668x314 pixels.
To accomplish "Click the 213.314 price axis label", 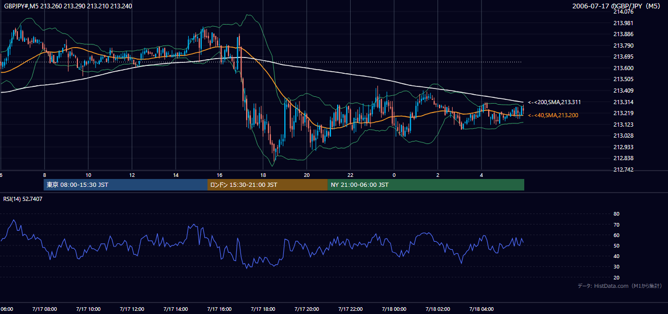I will pos(623,102).
